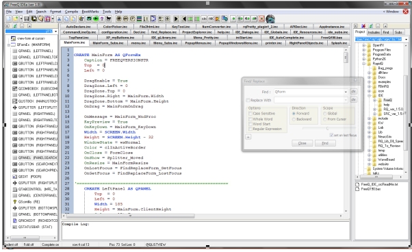Screen dimensions: 412x252
Task: Select the Backward direction radio button
Action: (x=294, y=119)
